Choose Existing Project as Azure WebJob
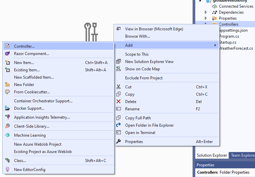 (58, 152)
